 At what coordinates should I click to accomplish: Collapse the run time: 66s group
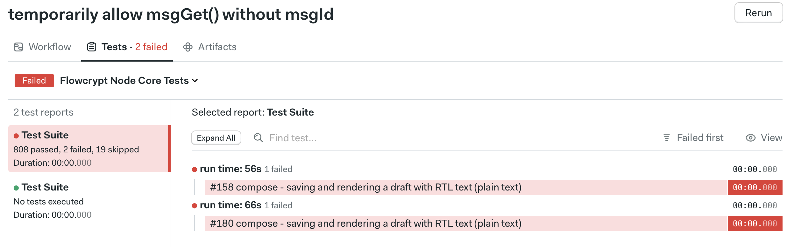coord(230,205)
